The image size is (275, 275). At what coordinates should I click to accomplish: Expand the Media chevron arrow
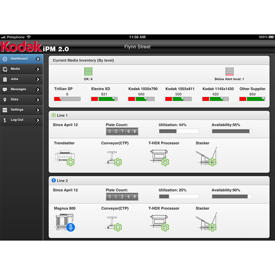(38, 69)
